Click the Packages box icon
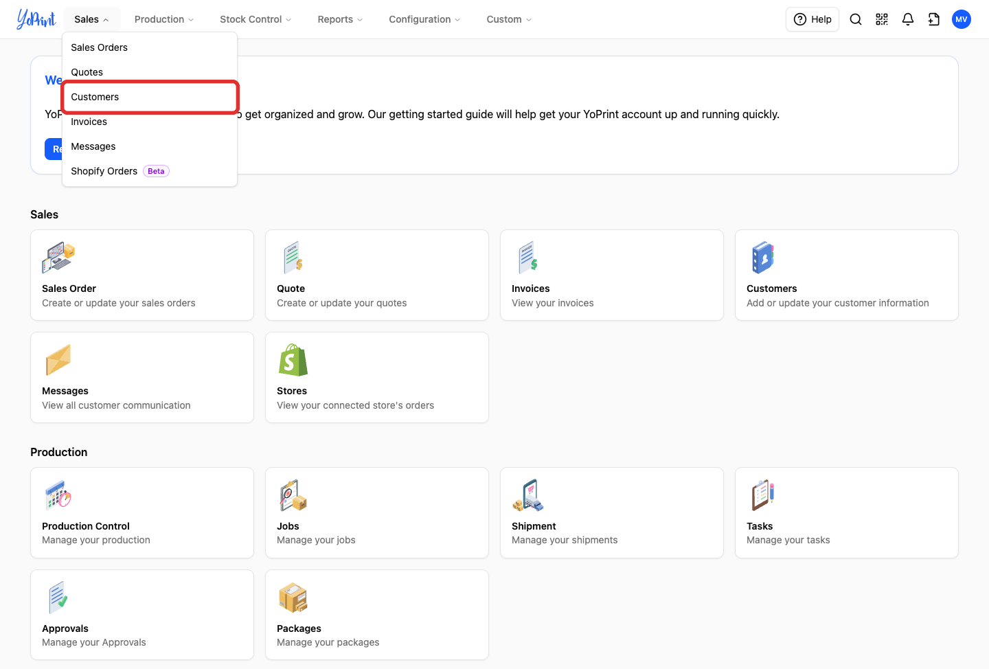Viewport: 989px width, 669px height. tap(293, 598)
